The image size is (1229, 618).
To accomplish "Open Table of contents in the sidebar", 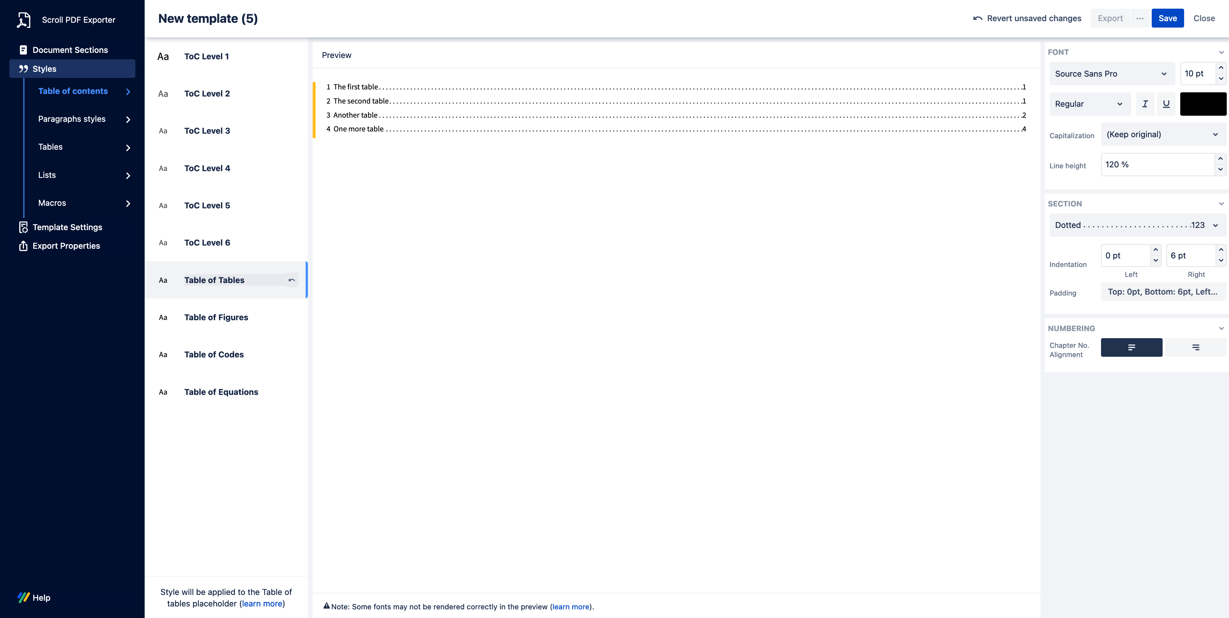I will 73,91.
